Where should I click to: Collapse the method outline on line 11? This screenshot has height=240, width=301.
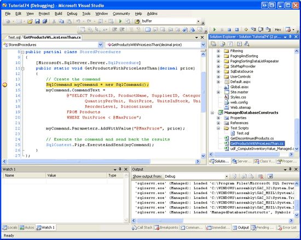(22, 68)
